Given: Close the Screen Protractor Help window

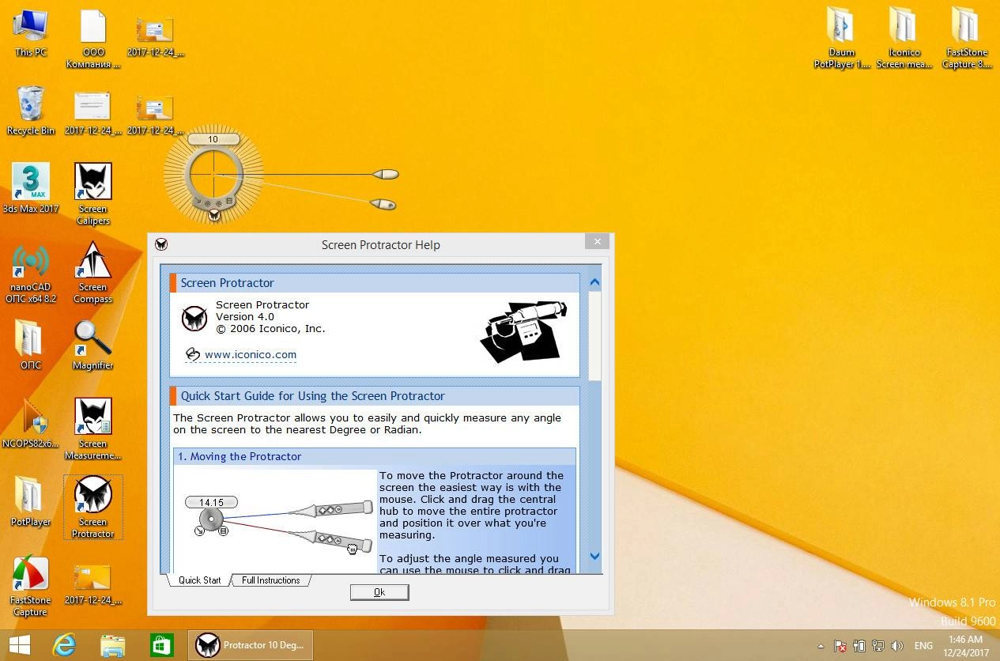Looking at the screenshot, I should pos(598,241).
